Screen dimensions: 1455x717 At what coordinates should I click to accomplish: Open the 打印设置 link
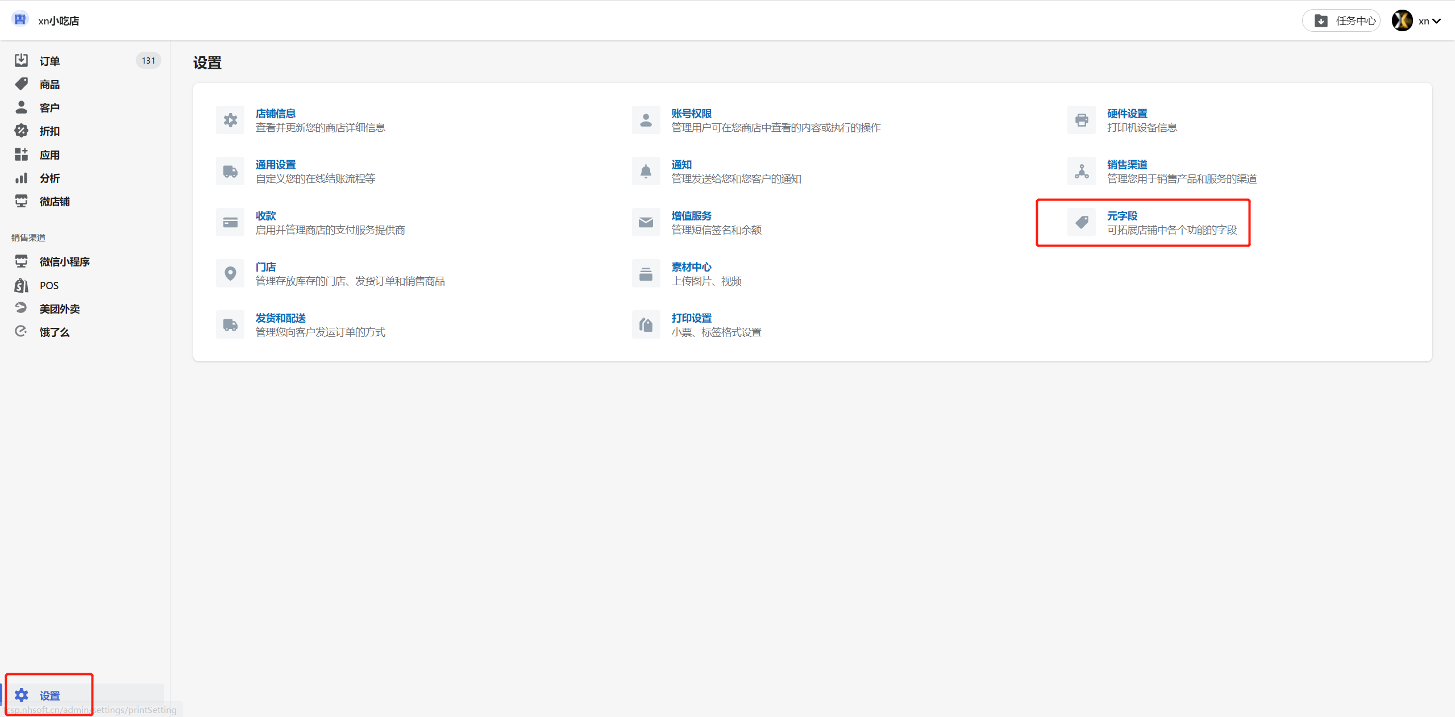pos(691,318)
